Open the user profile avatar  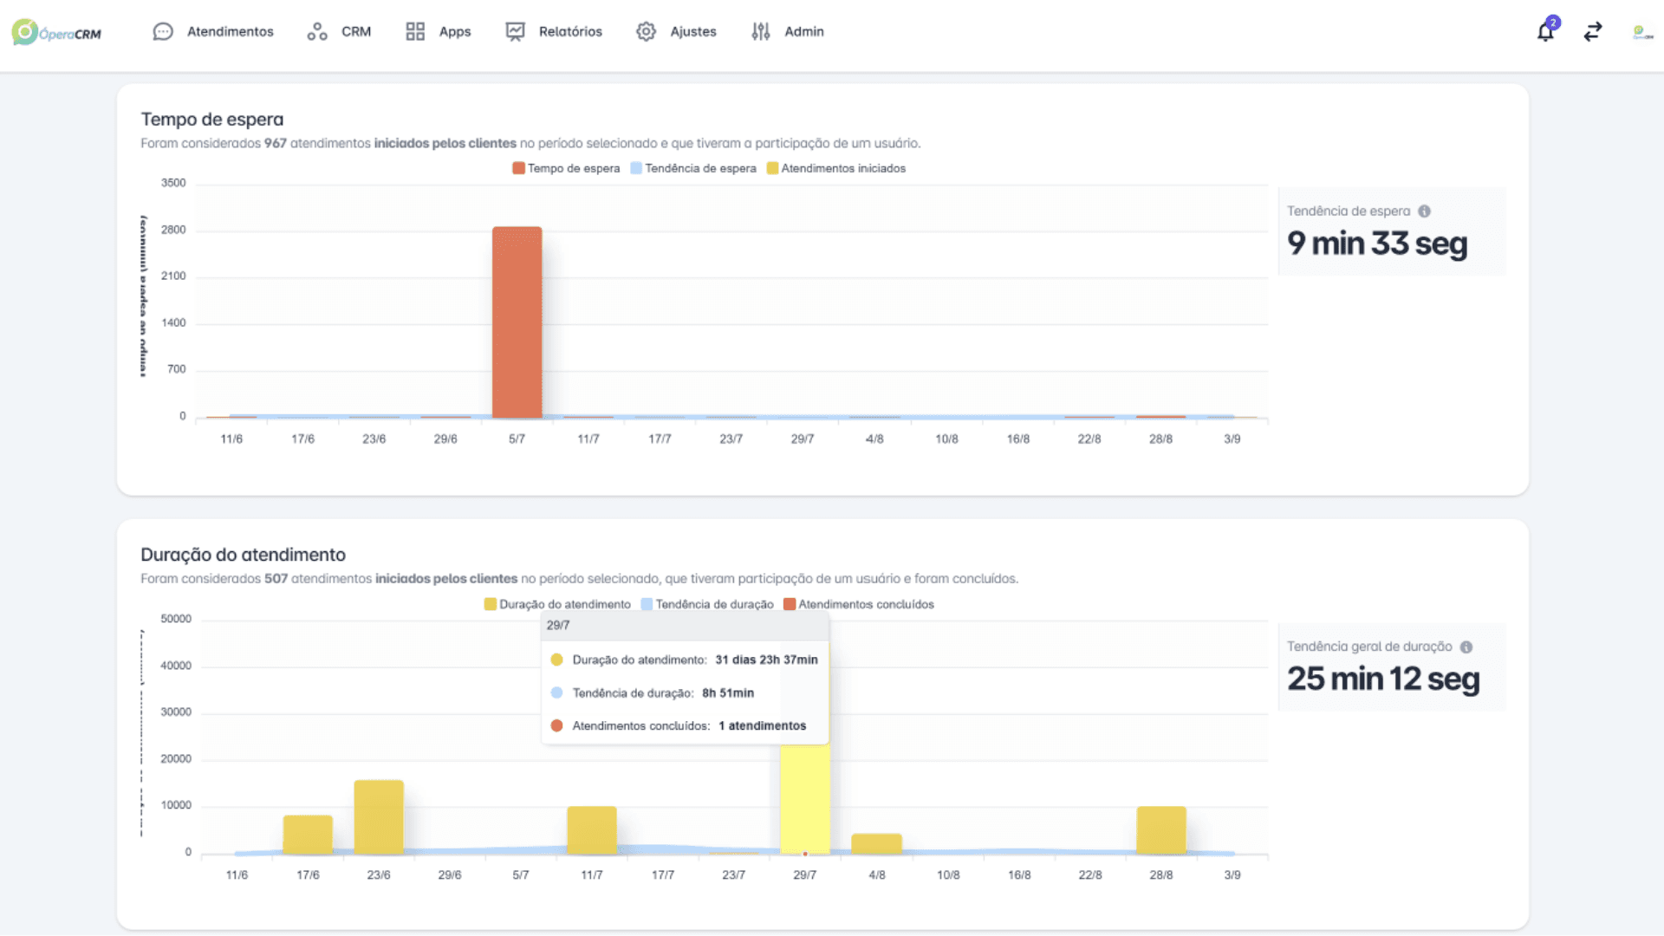pyautogui.click(x=1642, y=32)
